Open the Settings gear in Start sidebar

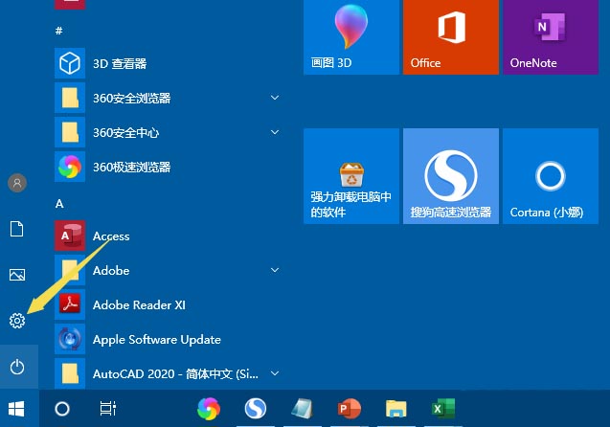(17, 321)
